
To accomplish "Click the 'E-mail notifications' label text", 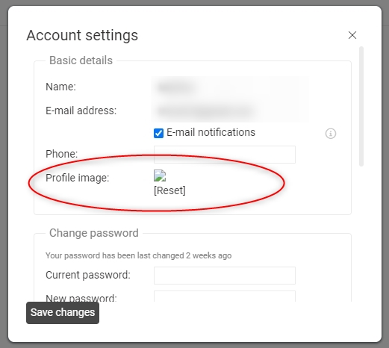I will (x=211, y=132).
